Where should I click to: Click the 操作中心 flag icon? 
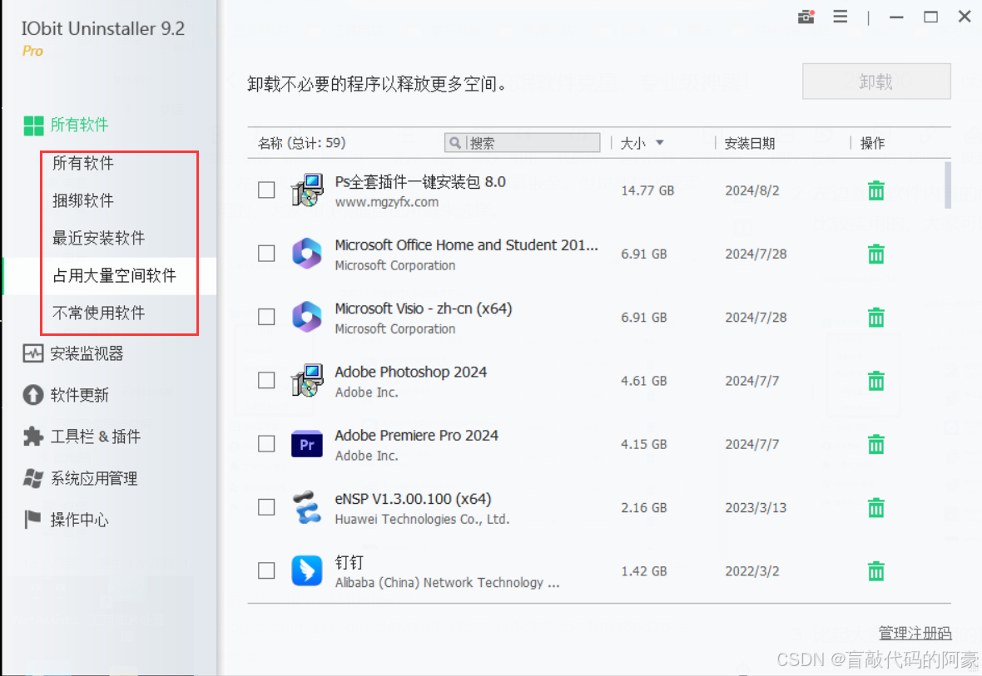click(x=32, y=520)
